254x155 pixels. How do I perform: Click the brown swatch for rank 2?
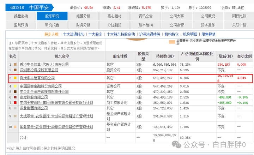pyautogui.click(x=15, y=70)
